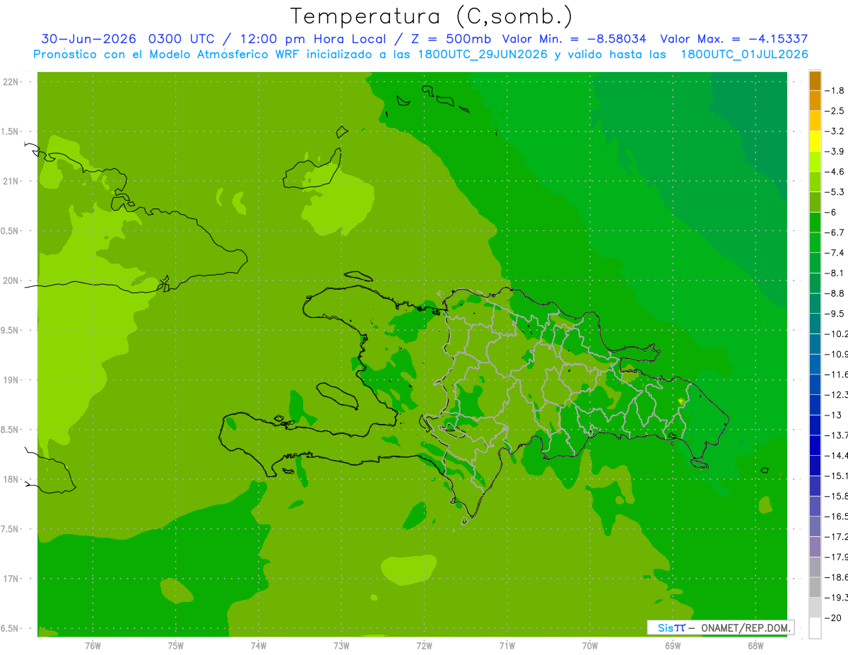Click the '73W' longitude label
This screenshot has height=655, width=848.
tap(341, 646)
